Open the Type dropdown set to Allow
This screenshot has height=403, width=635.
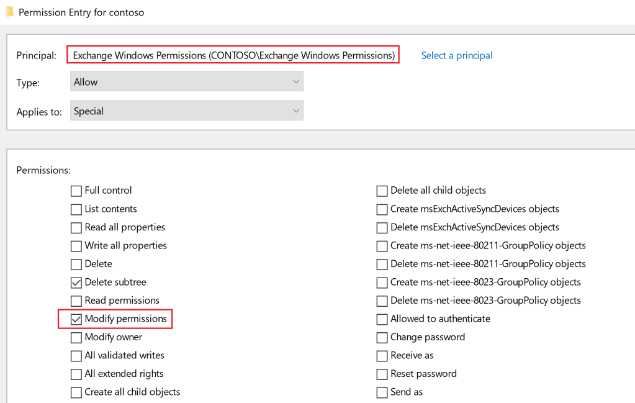point(186,82)
